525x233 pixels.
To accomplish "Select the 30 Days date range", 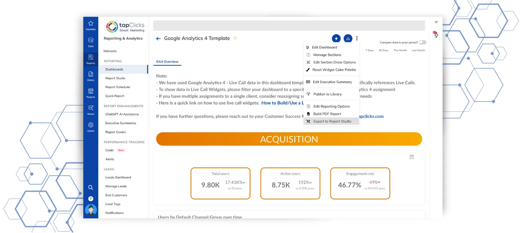I will pos(383,50).
